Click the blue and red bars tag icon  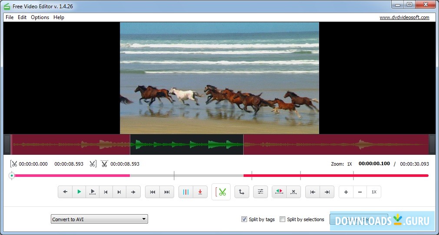186,192
